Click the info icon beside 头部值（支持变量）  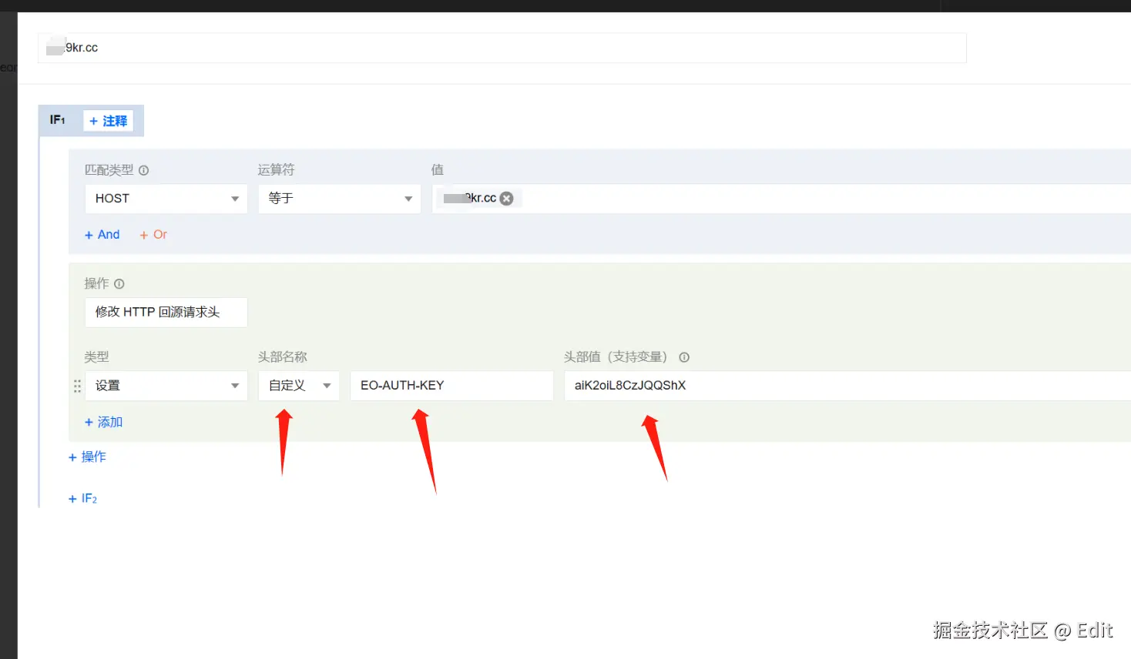(x=683, y=356)
